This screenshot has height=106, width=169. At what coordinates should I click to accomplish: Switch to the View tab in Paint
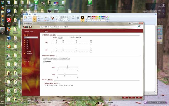35,14
